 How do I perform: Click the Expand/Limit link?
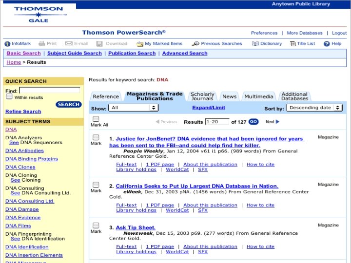[x=209, y=108]
